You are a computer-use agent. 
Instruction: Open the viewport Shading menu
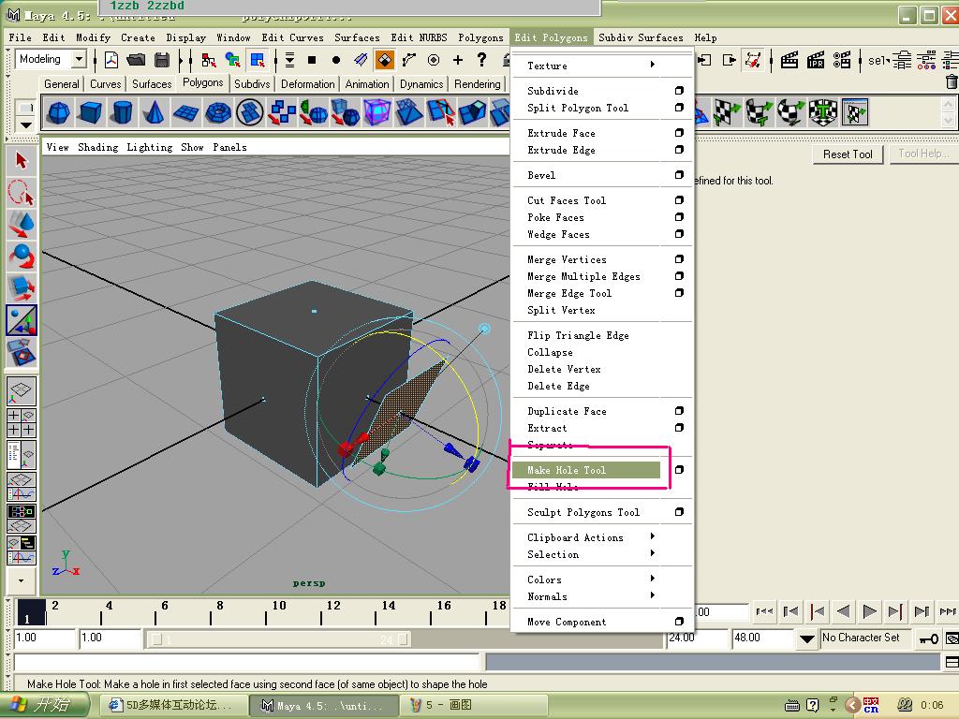coord(97,147)
